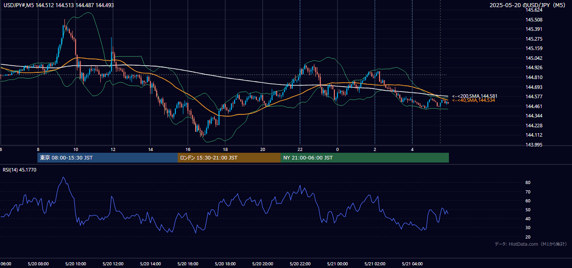The height and width of the screenshot is (268, 572).
Task: Click the Tokyo session bar 東京 08:00-15:30 JST
Action: tap(108, 158)
